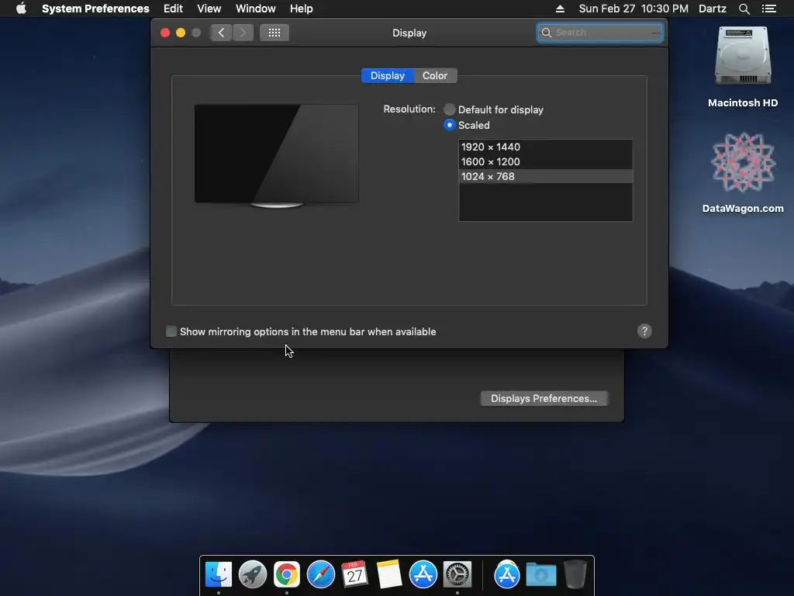Open the Help menu
Viewport: 794px width, 596px height.
coord(302,9)
